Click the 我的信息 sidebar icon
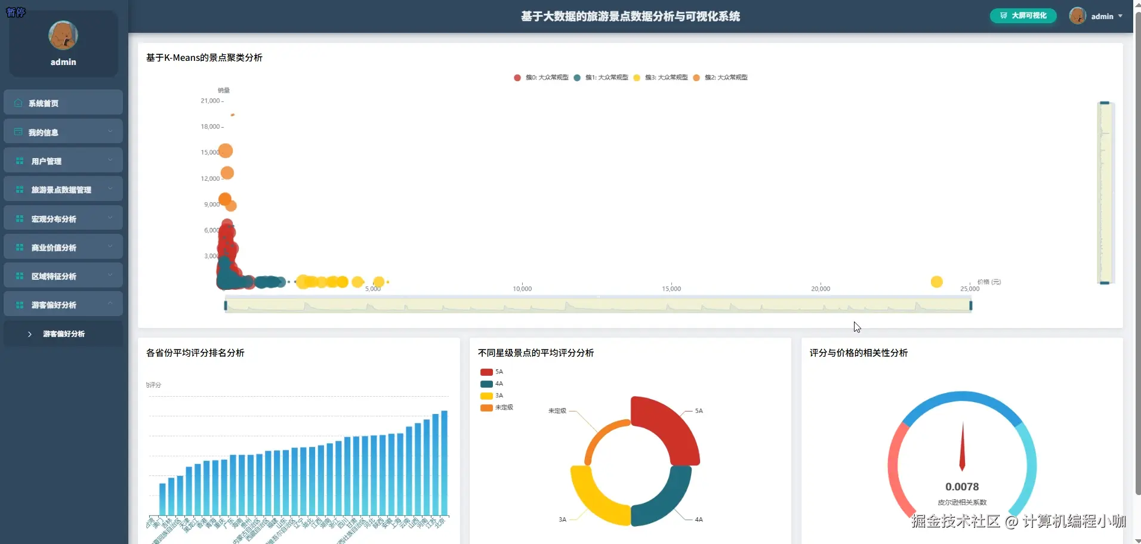The width and height of the screenshot is (1141, 544). 18,131
